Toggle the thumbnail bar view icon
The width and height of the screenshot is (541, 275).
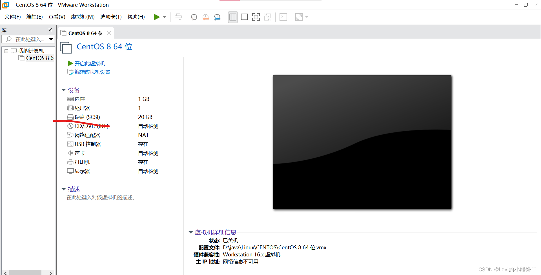(245, 17)
